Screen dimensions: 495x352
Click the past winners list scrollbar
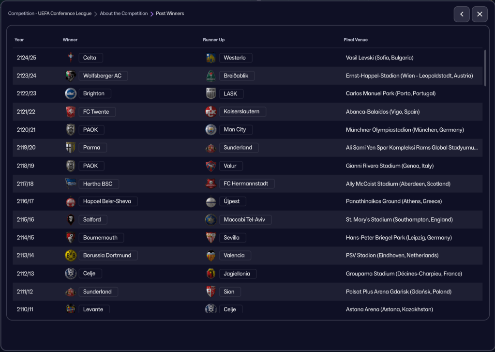(x=485, y=68)
